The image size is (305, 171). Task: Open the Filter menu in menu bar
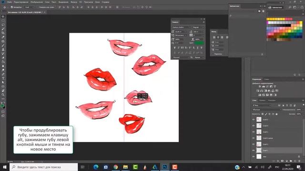coord(74,2)
